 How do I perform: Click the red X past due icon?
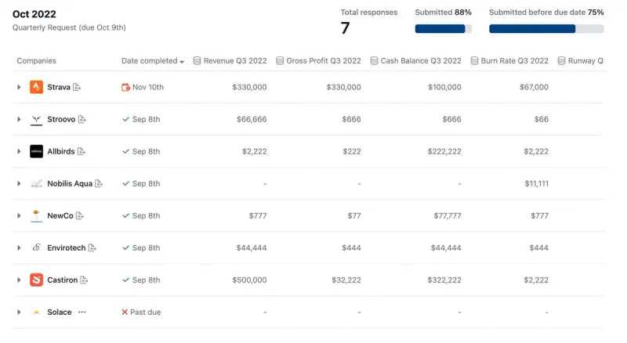pyautogui.click(x=125, y=312)
